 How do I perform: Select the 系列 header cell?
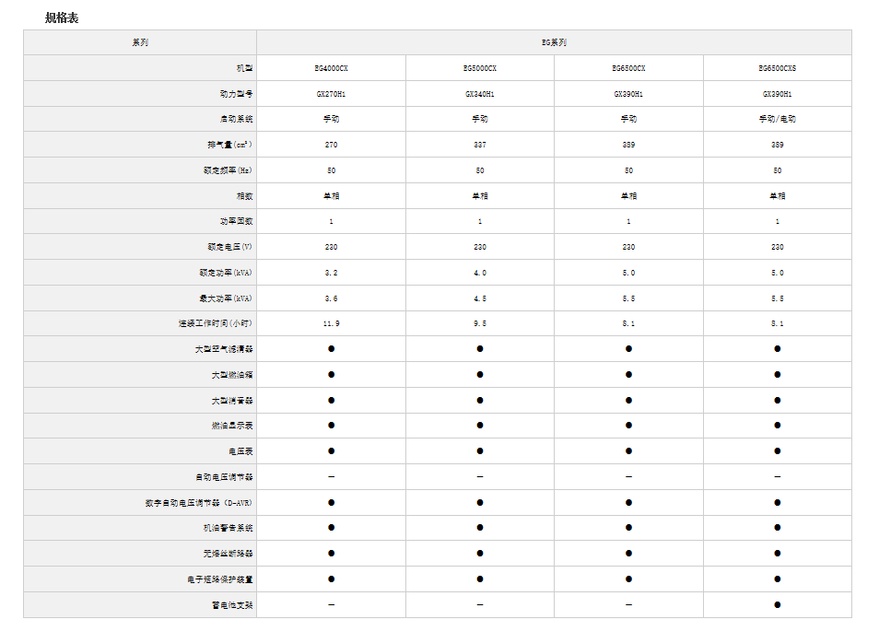click(x=140, y=42)
